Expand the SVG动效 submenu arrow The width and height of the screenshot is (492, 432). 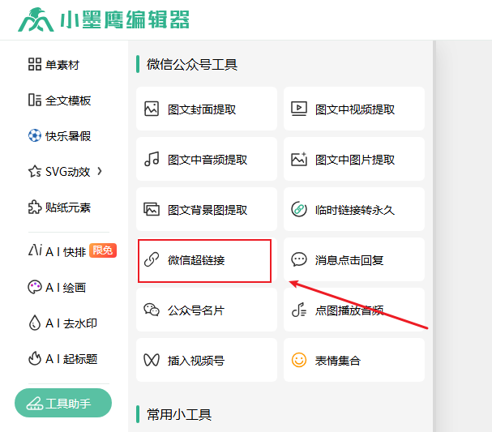pyautogui.click(x=100, y=171)
